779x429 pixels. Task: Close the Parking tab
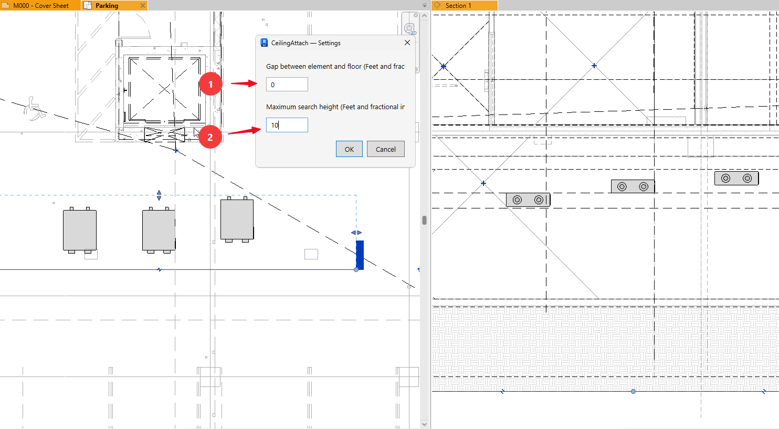[143, 5]
